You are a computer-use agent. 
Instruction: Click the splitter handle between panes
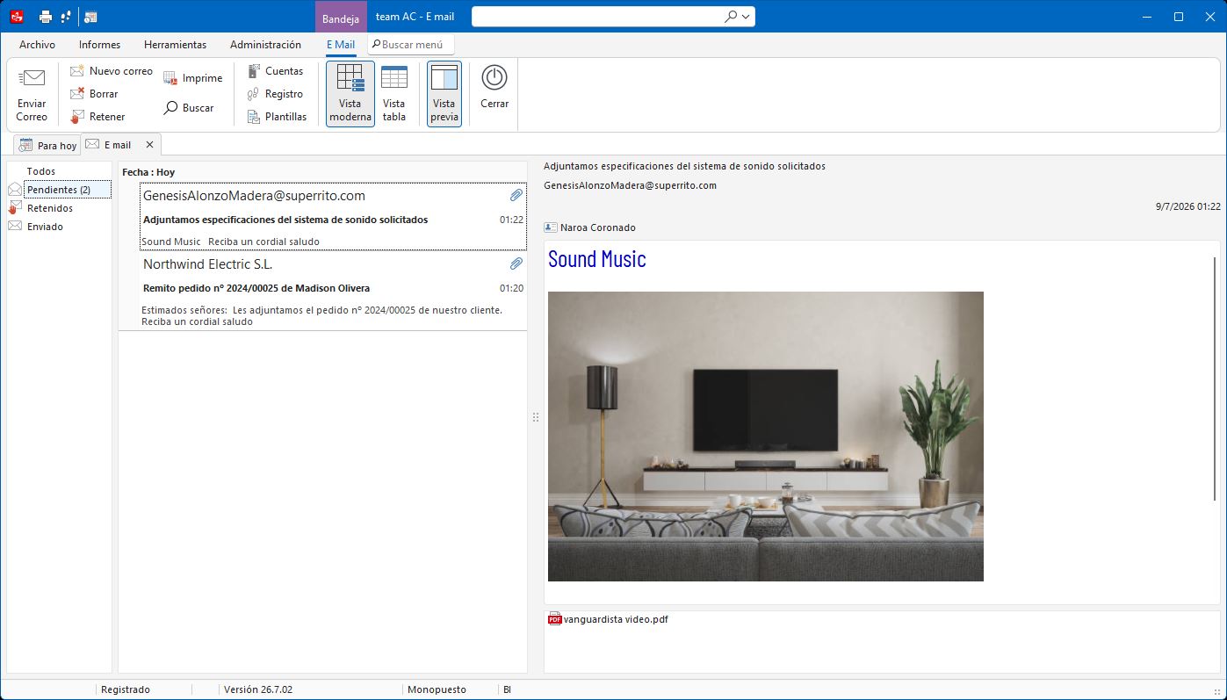[535, 417]
